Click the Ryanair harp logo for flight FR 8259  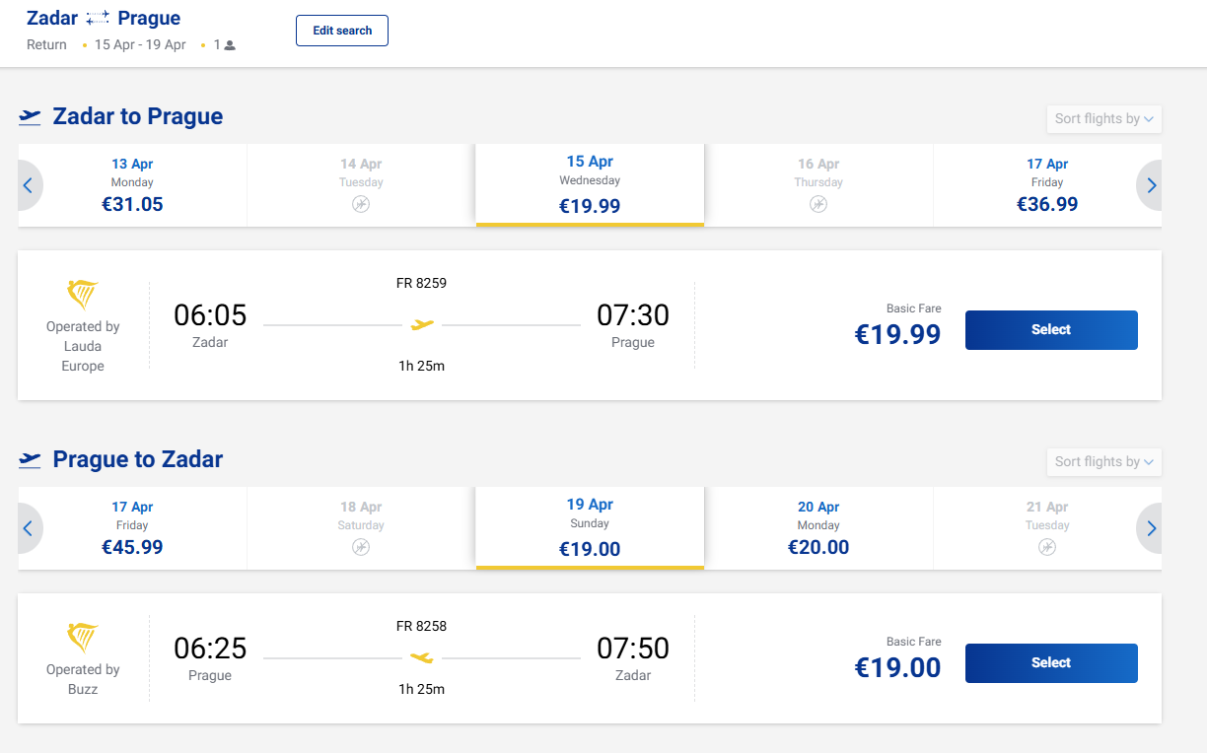click(x=82, y=294)
